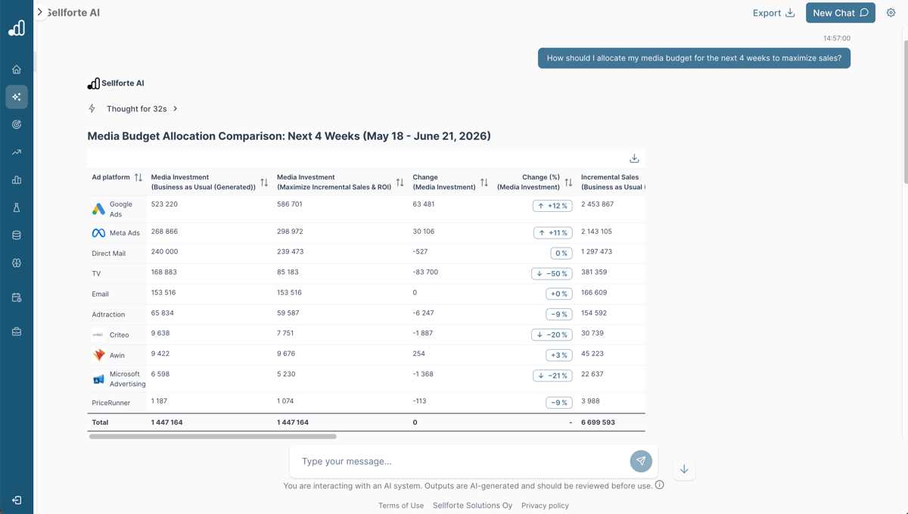Click the −50% badge for TV
This screenshot has width=908, height=514.
(x=552, y=273)
